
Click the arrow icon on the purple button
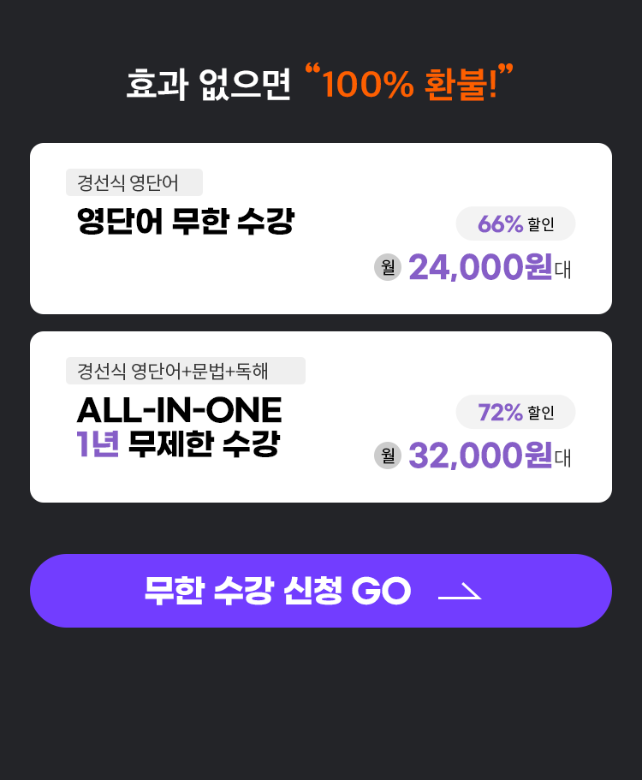(x=460, y=592)
